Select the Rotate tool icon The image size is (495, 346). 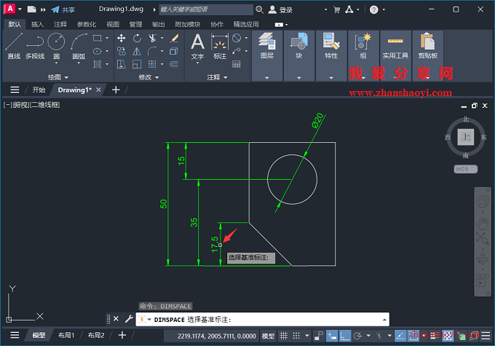click(x=137, y=38)
